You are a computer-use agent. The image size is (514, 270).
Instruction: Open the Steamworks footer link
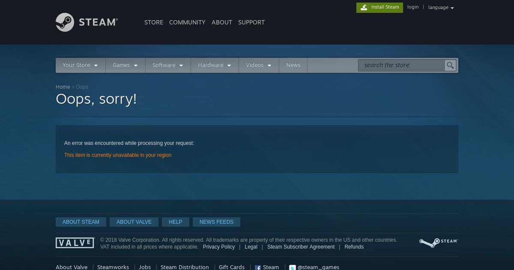point(113,267)
